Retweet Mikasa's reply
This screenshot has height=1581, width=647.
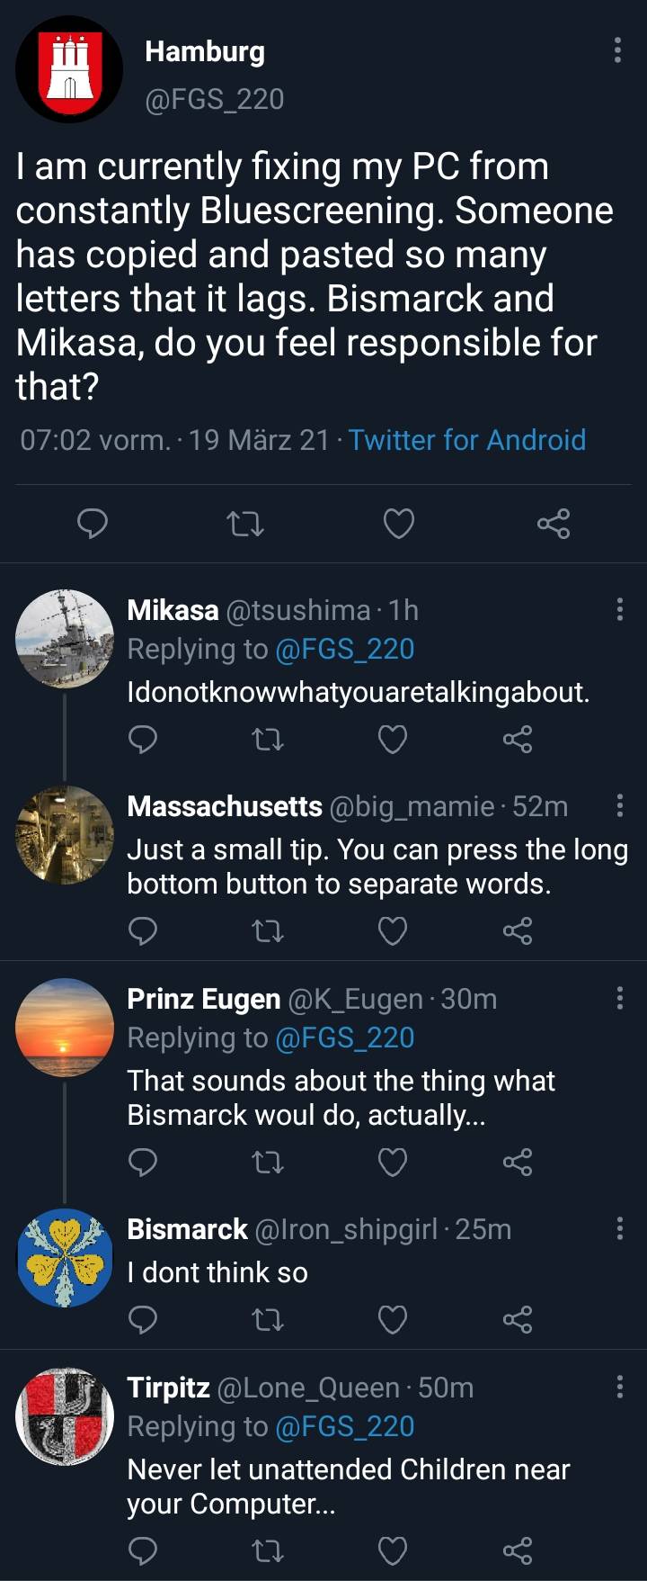(x=267, y=740)
